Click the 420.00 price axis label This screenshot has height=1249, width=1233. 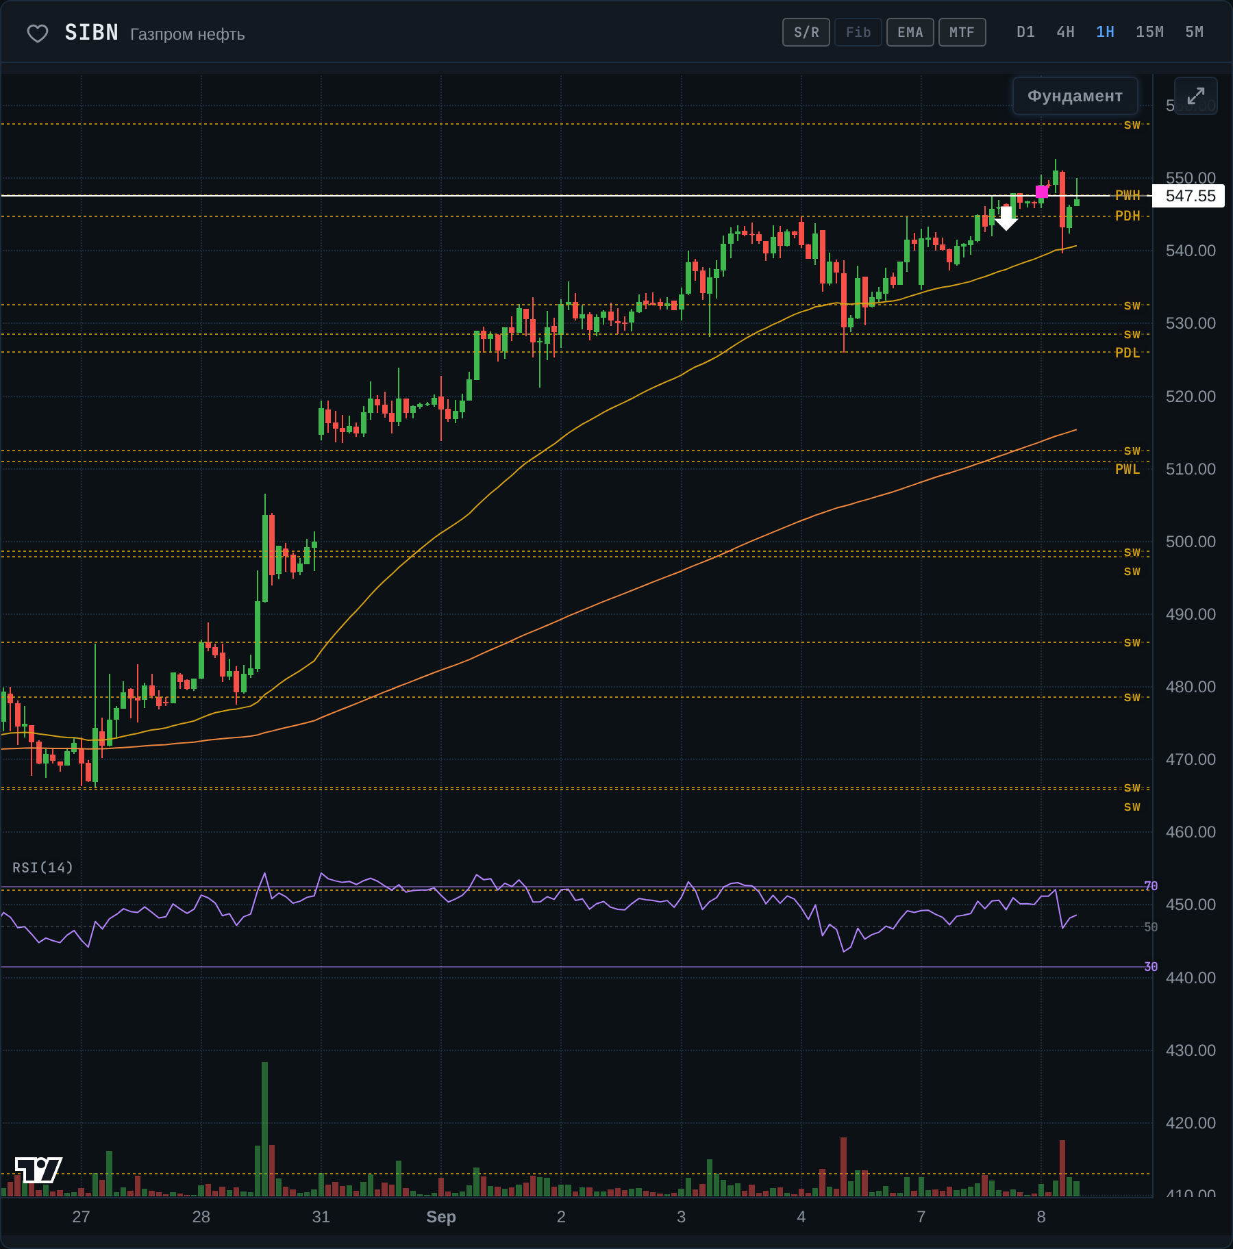coord(1191,1123)
